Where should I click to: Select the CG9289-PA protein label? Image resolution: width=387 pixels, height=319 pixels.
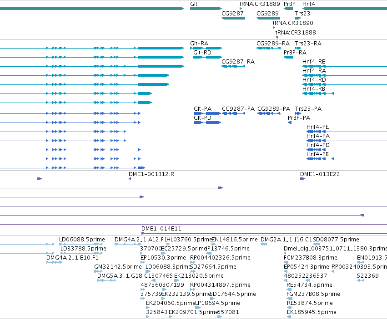point(274,108)
